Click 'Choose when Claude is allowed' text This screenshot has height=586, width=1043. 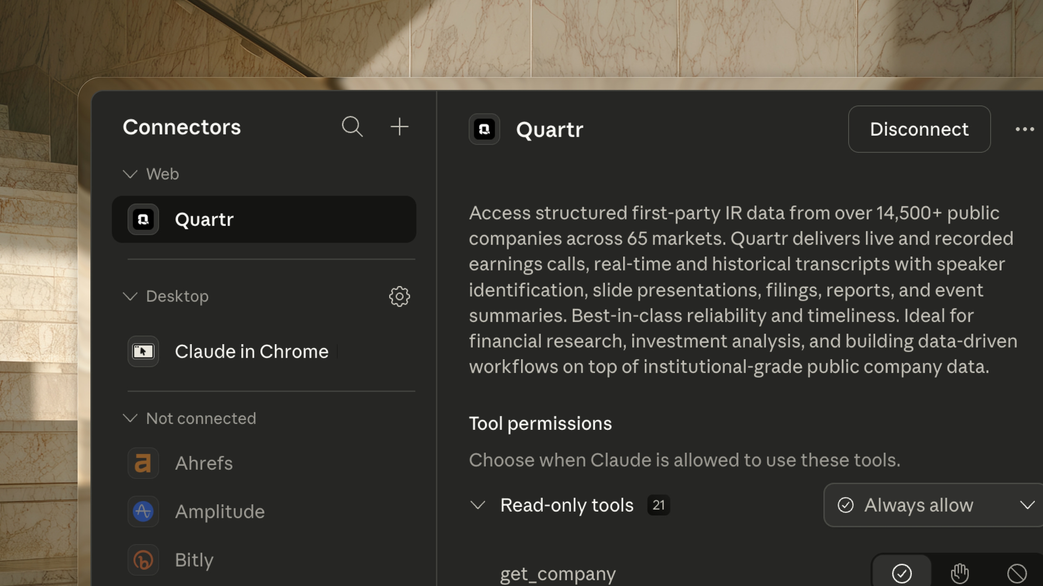click(684, 460)
